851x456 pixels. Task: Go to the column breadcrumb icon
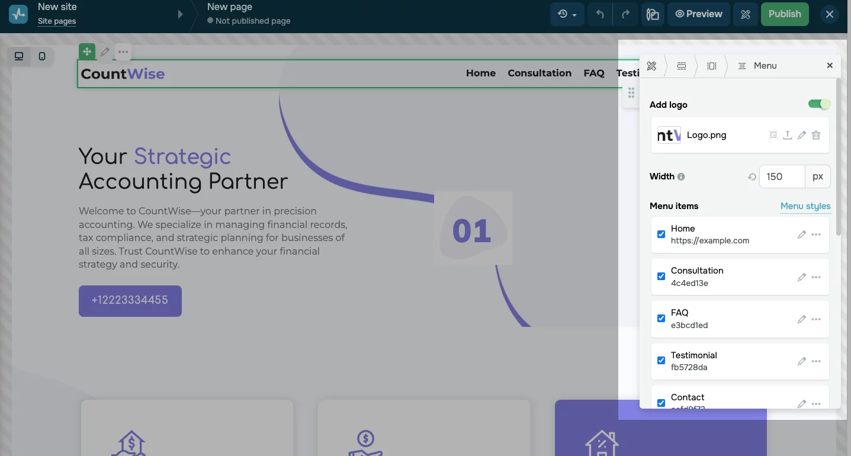pyautogui.click(x=712, y=66)
